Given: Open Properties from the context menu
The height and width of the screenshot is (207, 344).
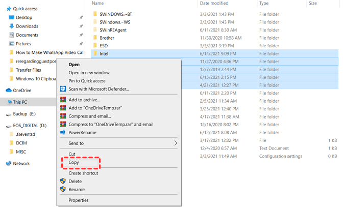Looking at the screenshot, I should tap(79, 200).
